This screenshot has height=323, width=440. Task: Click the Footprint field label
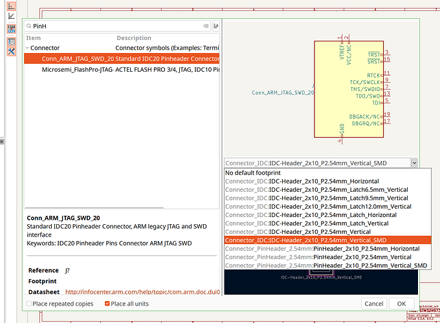click(42, 281)
